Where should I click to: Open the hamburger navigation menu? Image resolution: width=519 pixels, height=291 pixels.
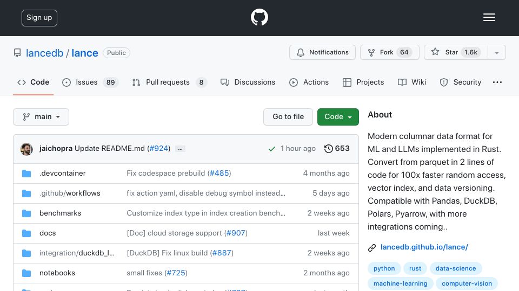point(489,17)
